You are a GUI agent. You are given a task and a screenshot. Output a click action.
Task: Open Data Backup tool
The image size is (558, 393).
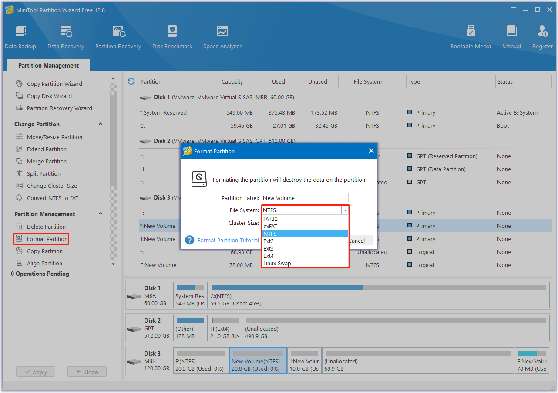coord(20,37)
